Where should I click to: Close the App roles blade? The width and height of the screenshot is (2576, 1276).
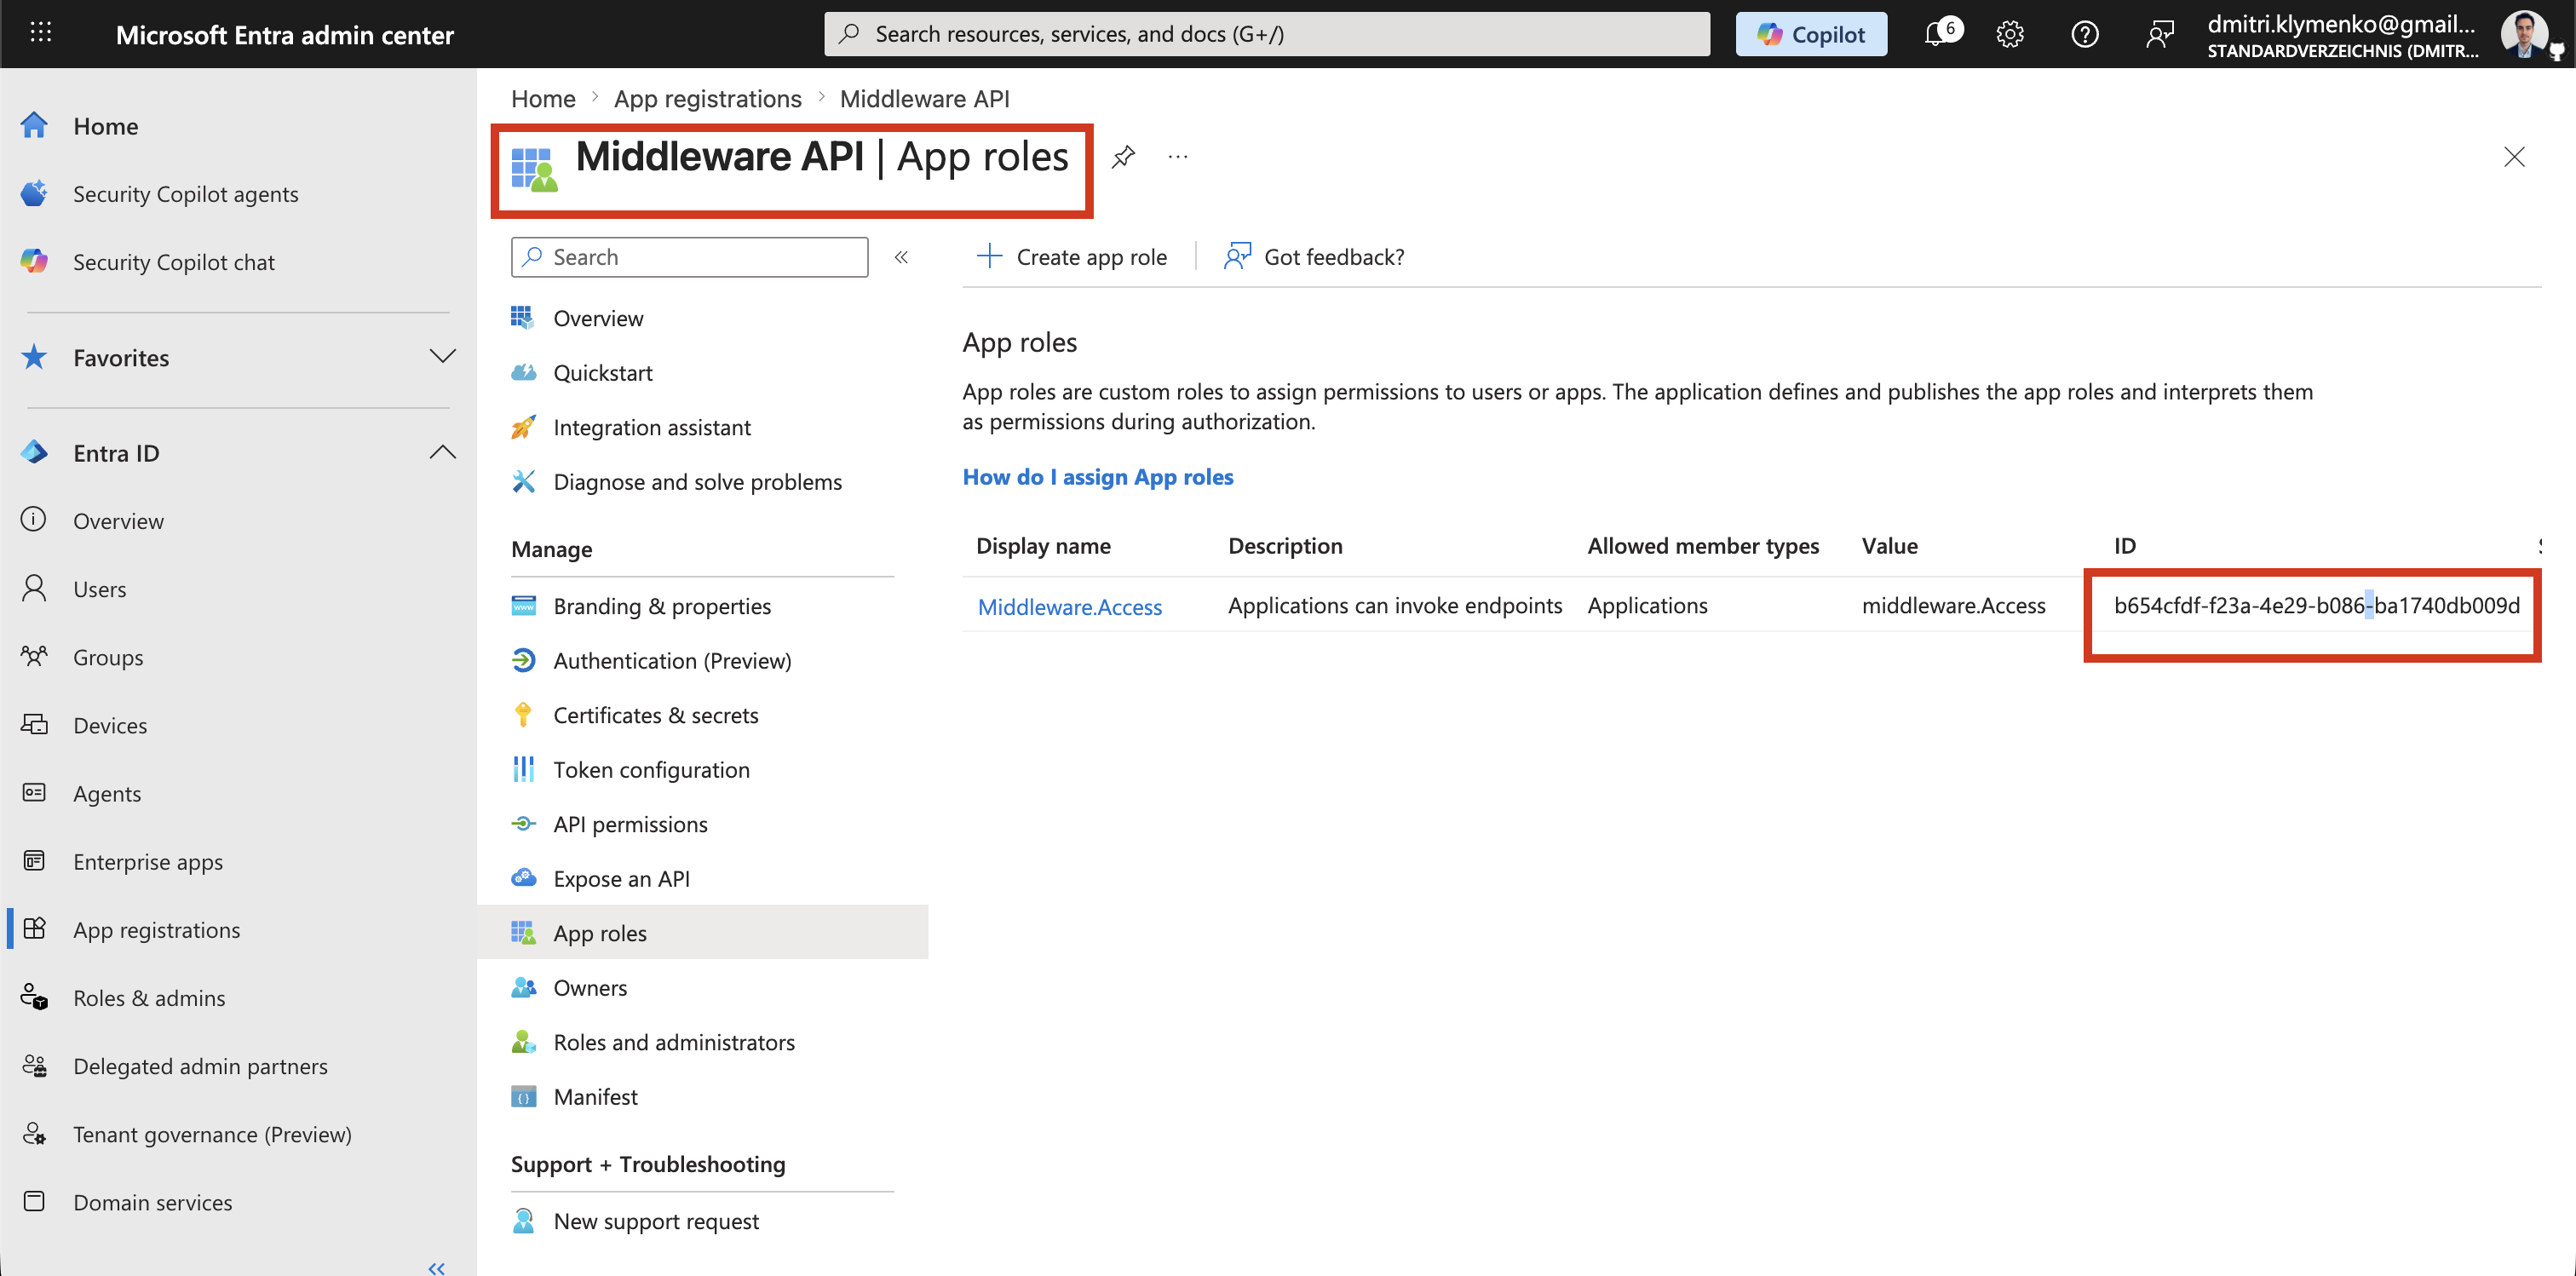click(x=2514, y=157)
